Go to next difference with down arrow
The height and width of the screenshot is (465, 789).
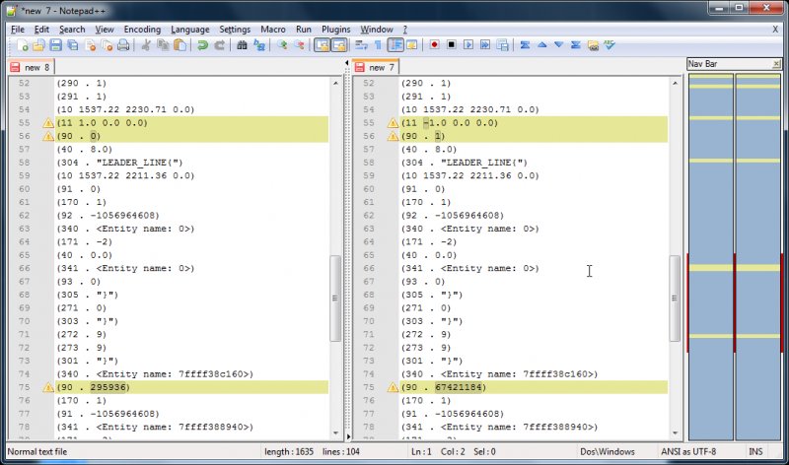click(558, 45)
